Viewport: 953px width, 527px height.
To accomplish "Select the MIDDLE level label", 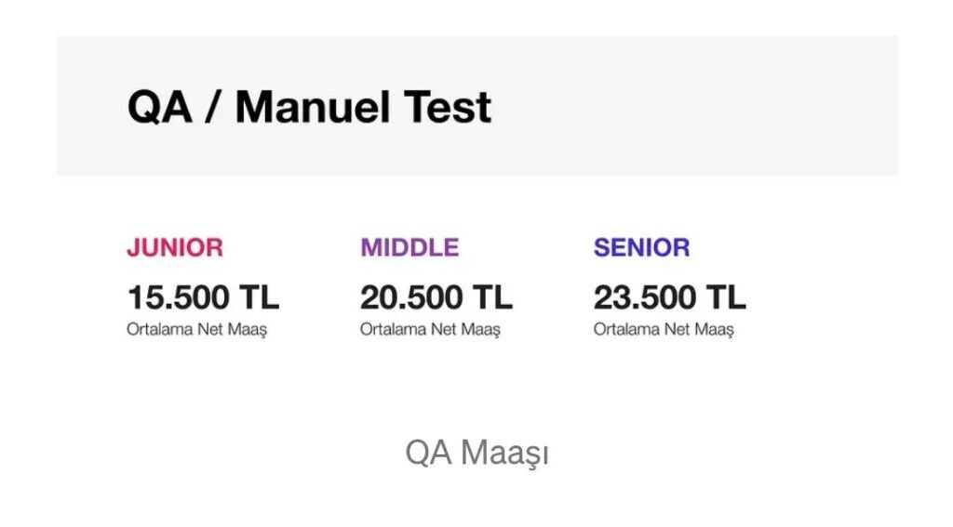I will point(409,248).
